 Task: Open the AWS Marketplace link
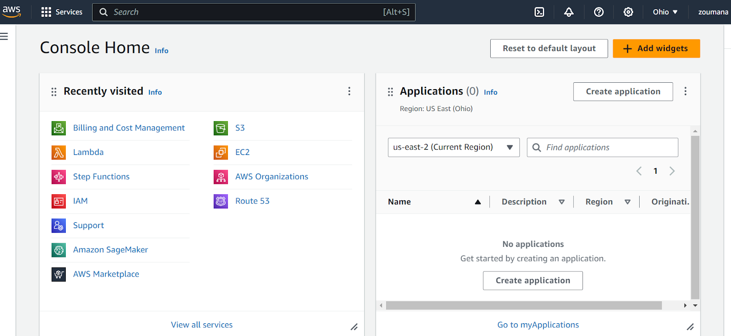point(106,274)
